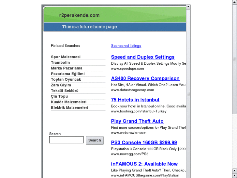Click www.booking.com/Istanbul-Turkey URL text
This screenshot has height=178, width=237.
[139, 111]
